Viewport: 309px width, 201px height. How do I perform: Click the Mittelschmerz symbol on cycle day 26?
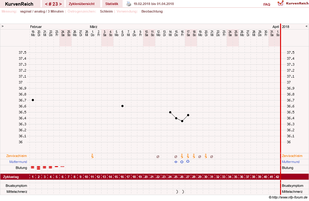pyautogui.click(x=183, y=192)
